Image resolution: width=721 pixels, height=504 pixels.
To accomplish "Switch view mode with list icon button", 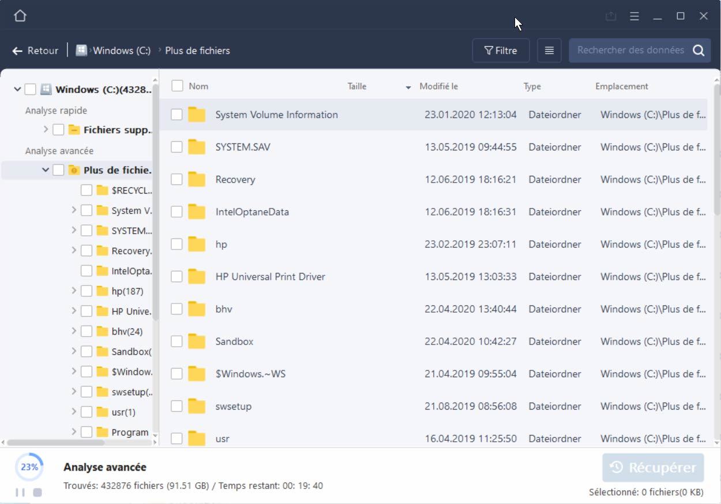I will (549, 51).
